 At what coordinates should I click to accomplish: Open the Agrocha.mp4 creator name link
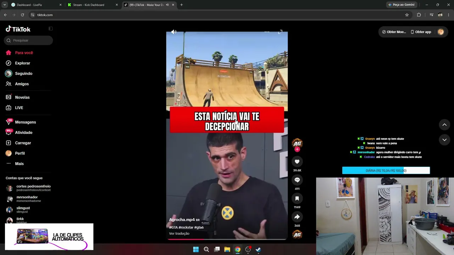(182, 220)
